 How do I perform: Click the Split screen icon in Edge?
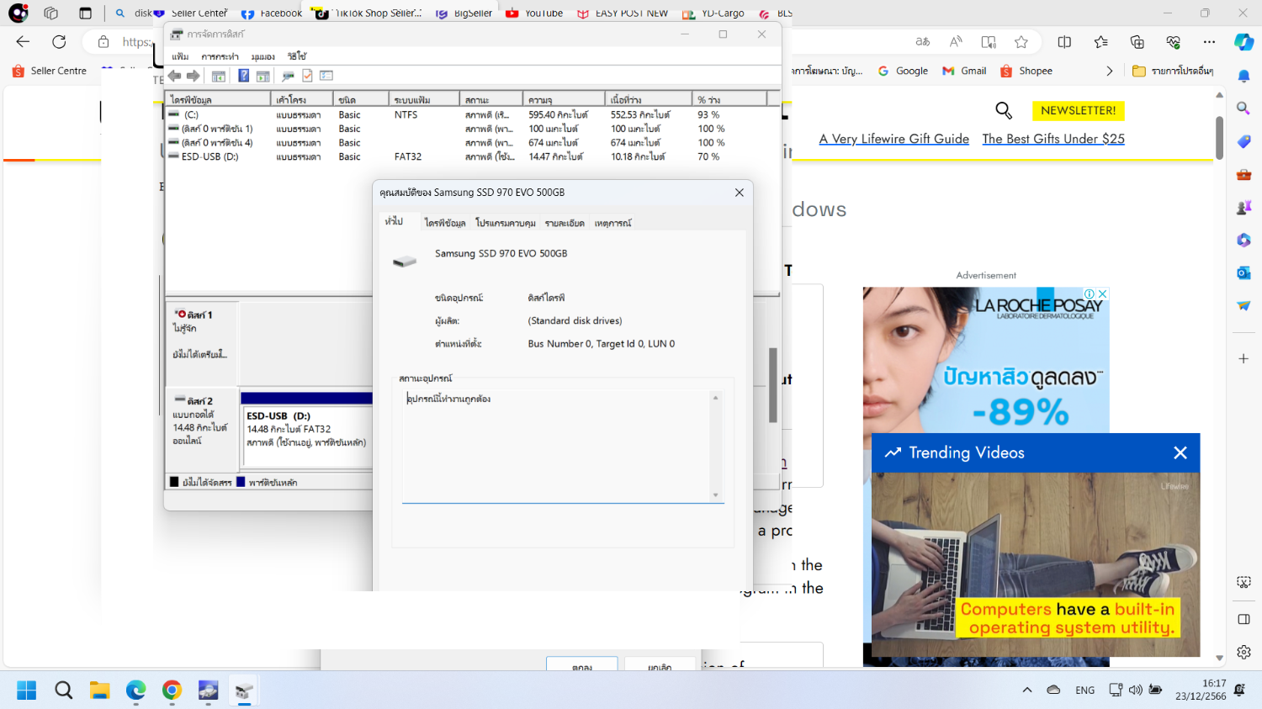(1064, 41)
